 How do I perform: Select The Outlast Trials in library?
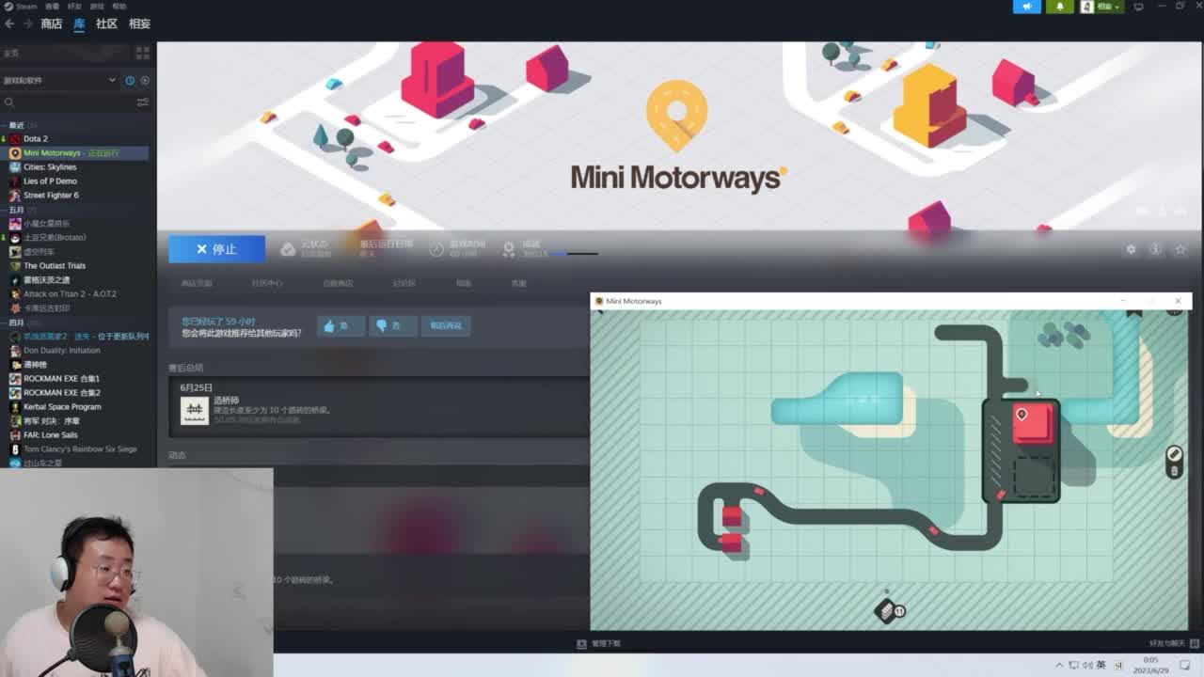55,266
